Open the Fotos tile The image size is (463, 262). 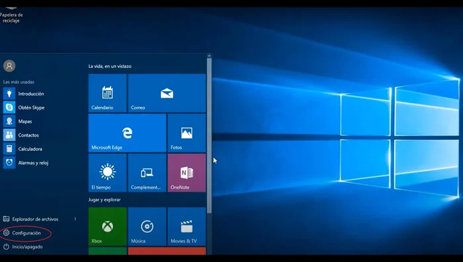[x=187, y=133]
